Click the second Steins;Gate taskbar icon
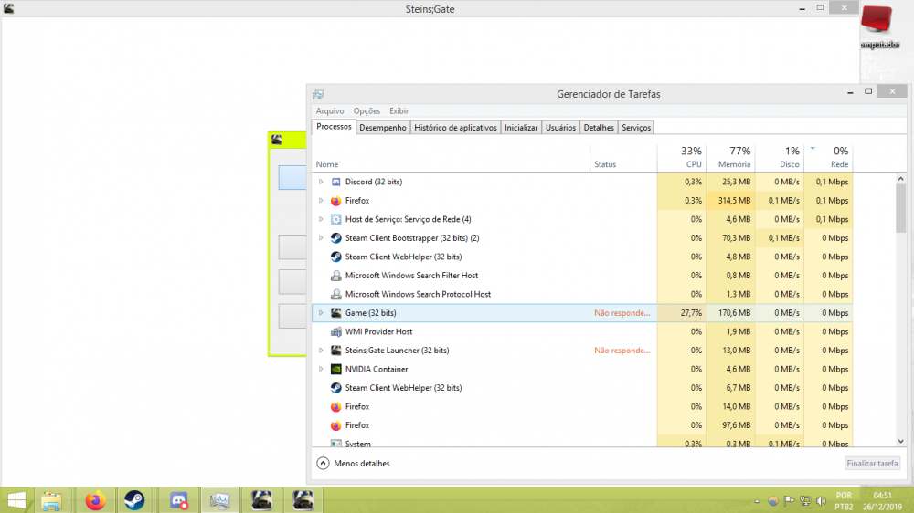The height and width of the screenshot is (513, 914). tap(303, 500)
